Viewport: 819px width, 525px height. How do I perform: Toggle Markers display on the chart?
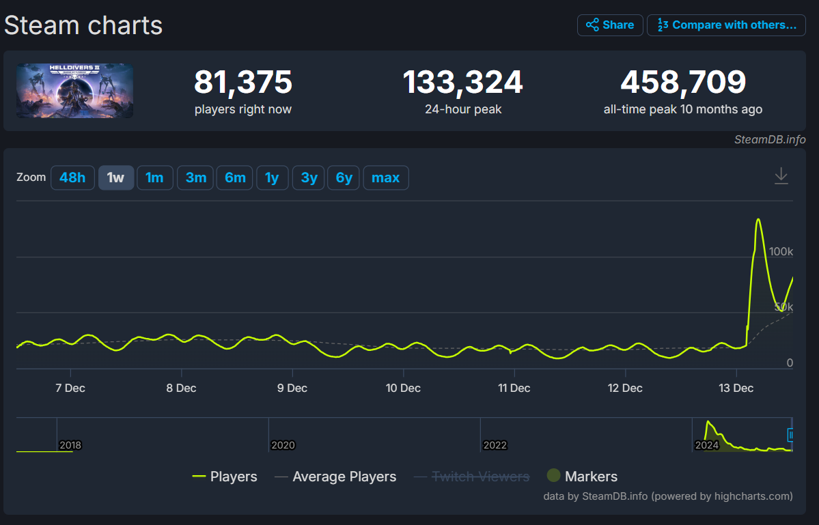point(592,476)
